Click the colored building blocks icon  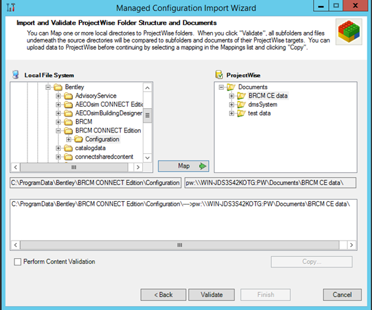pos(348,32)
